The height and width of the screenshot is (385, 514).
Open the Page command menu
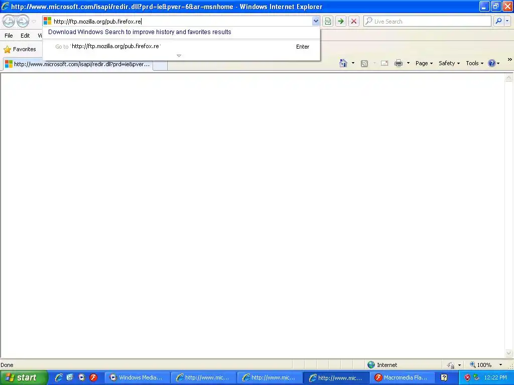[x=424, y=63]
